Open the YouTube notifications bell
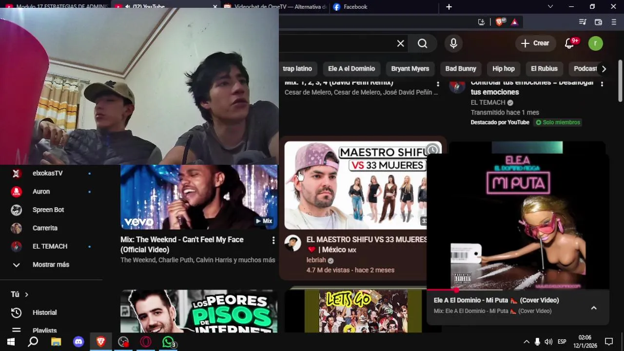Viewport: 624px width, 351px height. coord(569,43)
